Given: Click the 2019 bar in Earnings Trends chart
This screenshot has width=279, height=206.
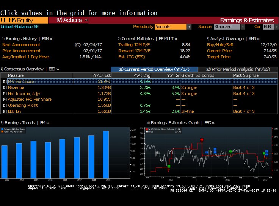Looking at the screenshot, I should click(106, 154).
